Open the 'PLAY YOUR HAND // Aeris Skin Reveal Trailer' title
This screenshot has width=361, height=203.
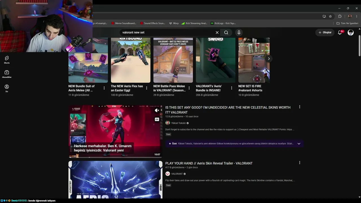coord(209,163)
